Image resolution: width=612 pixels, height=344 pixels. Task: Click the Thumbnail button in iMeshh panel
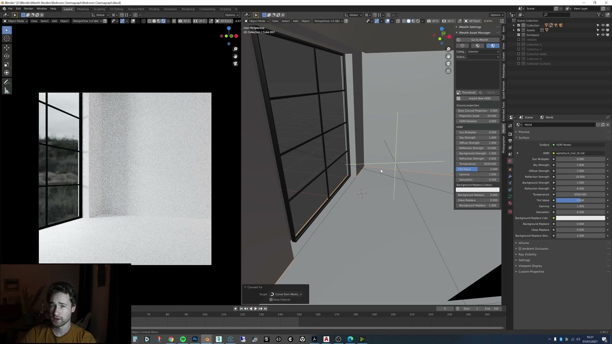[466, 93]
